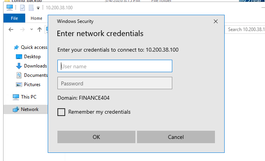The height and width of the screenshot is (161, 265).
Task: Enable Remember my credentials checkbox
Action: pyautogui.click(x=61, y=112)
